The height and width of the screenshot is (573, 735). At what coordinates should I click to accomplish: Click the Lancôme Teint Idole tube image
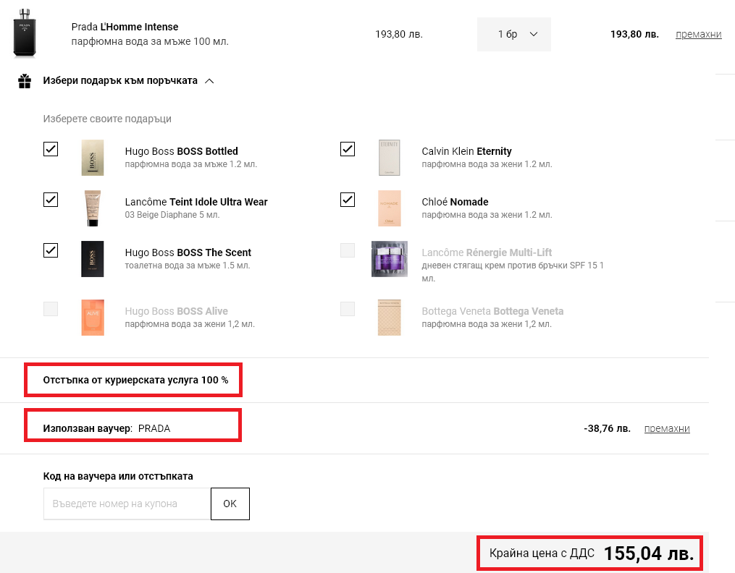tap(93, 208)
